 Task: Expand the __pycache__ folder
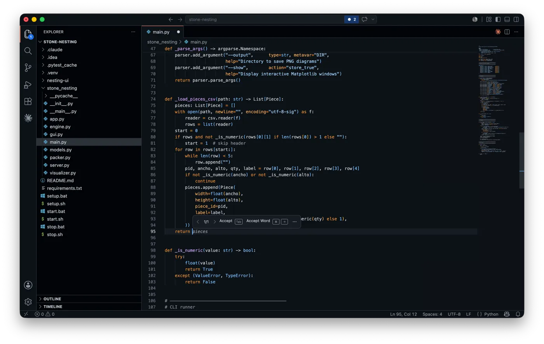coord(64,96)
